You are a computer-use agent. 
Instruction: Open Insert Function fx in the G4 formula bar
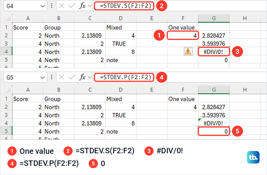(x=82, y=6)
